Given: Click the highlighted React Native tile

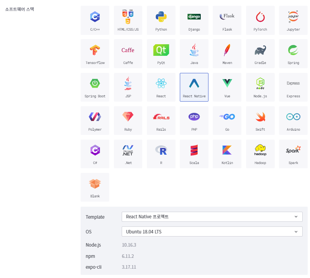Looking at the screenshot, I should [x=194, y=87].
